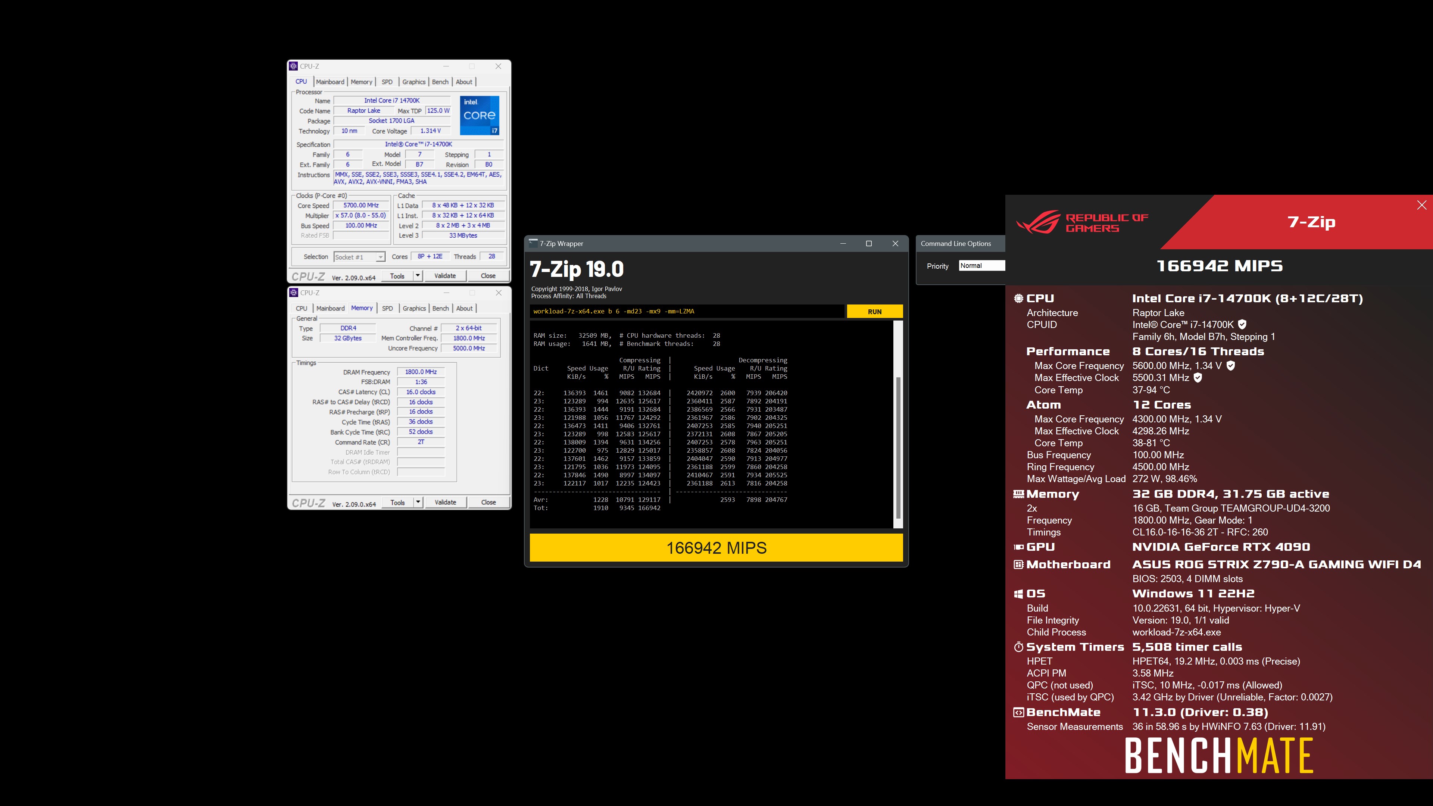Open Bench tab in CPU-Z Memory window

(441, 308)
